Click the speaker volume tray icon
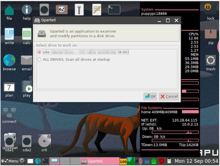This screenshot has width=220, height=166. [138, 161]
